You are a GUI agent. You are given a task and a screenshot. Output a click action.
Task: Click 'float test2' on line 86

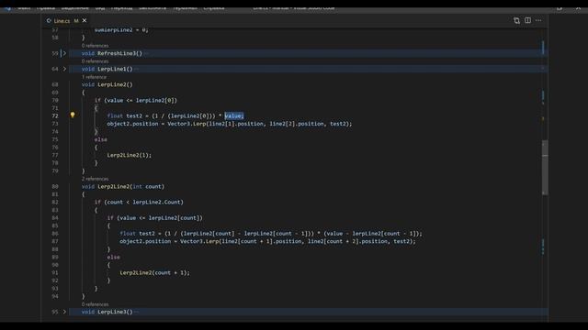pyautogui.click(x=137, y=234)
